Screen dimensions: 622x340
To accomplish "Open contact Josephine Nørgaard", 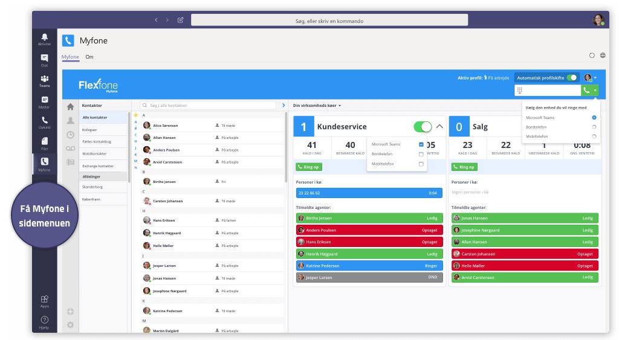I will click(x=212, y=291).
